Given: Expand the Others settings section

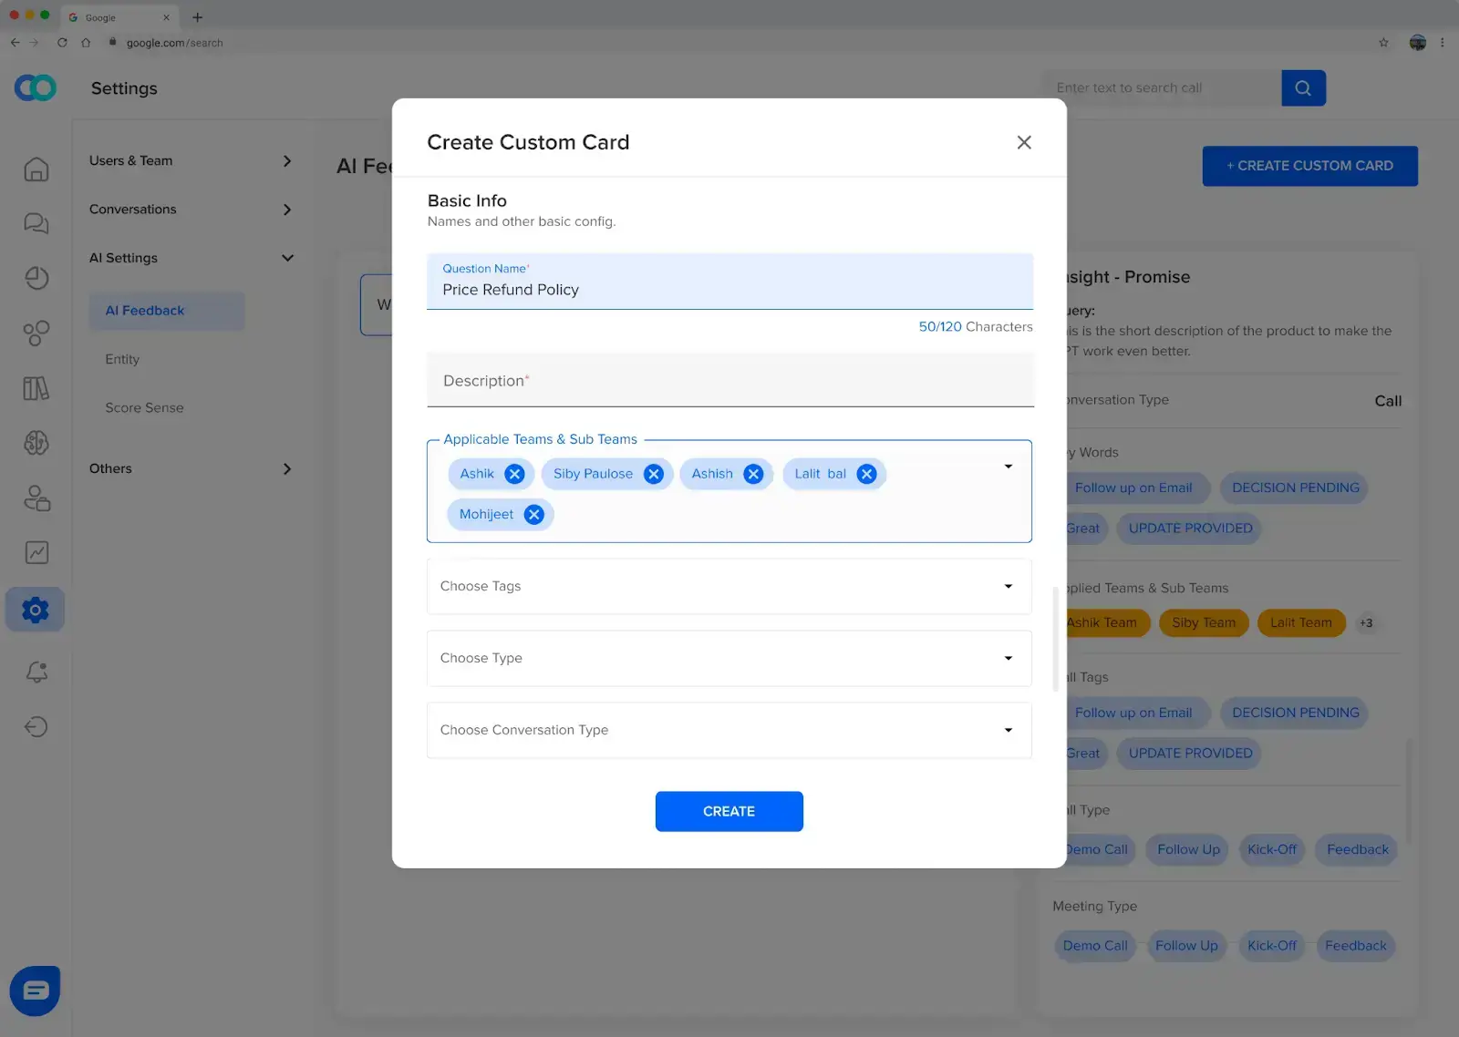Looking at the screenshot, I should 191,468.
